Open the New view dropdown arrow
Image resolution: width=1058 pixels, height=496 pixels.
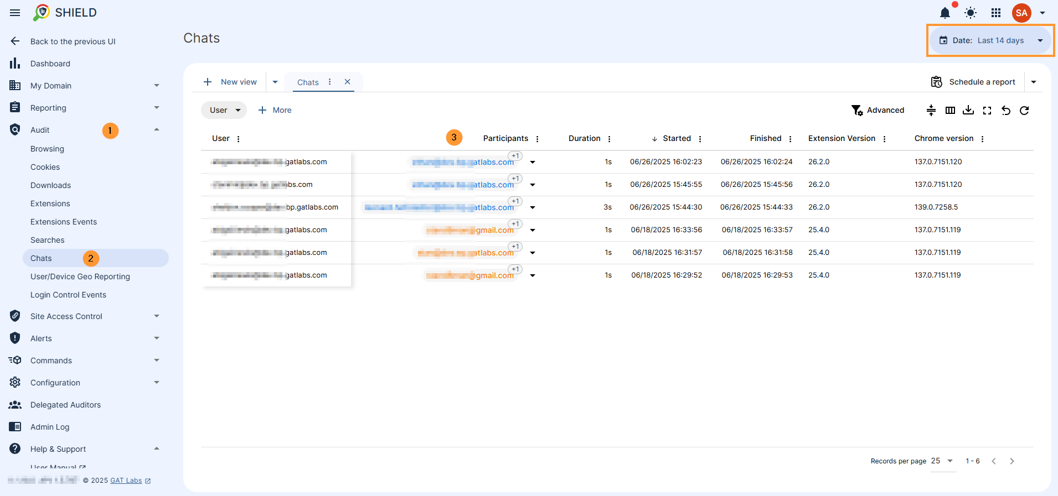coord(275,82)
